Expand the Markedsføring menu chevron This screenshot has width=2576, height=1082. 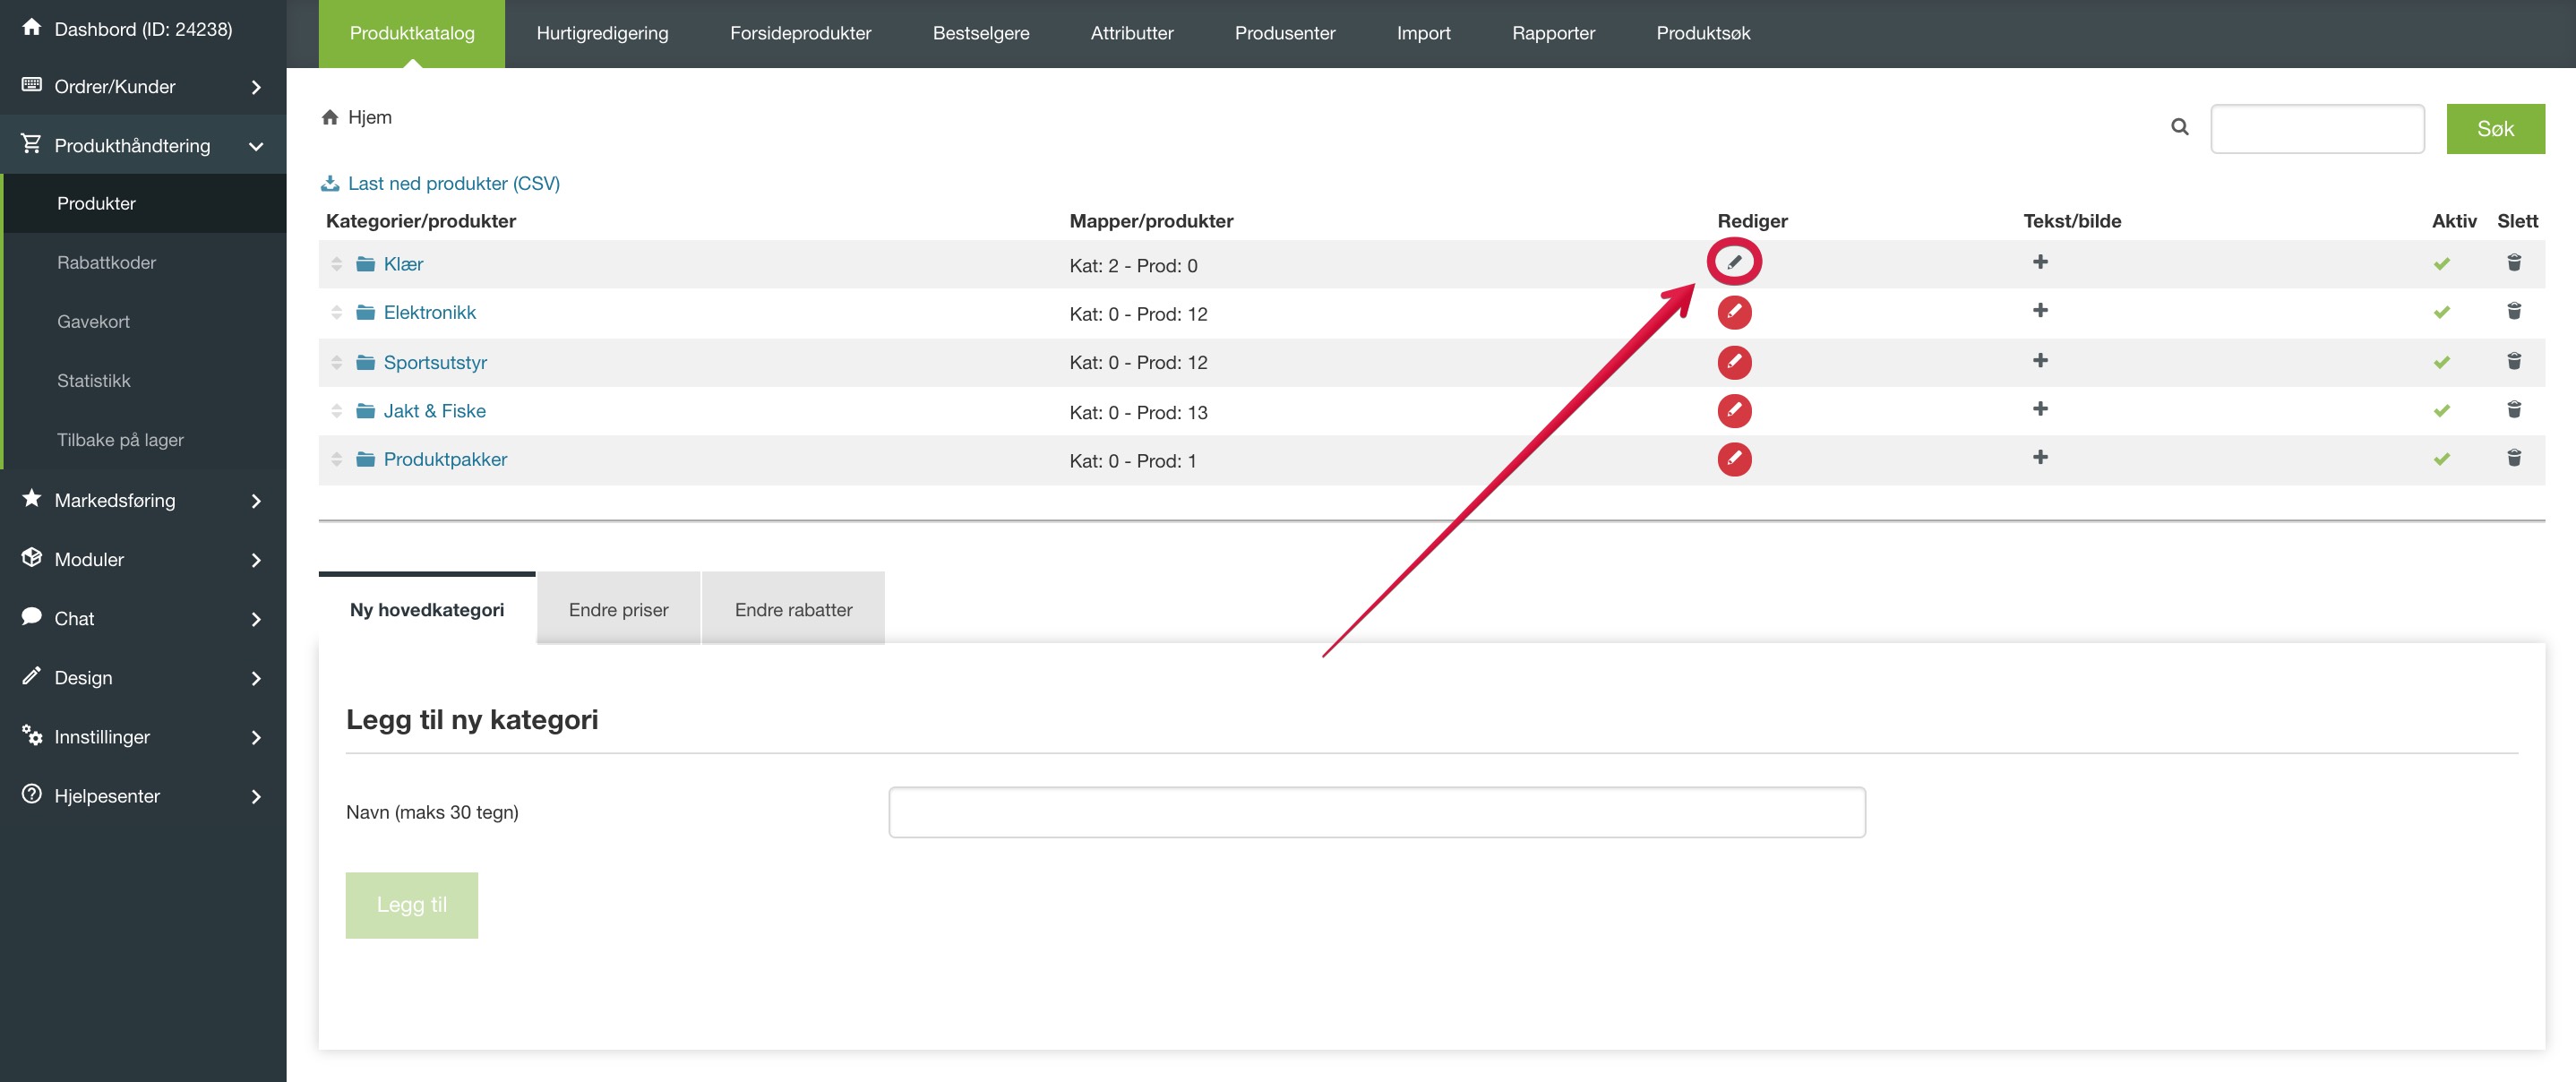pos(256,501)
